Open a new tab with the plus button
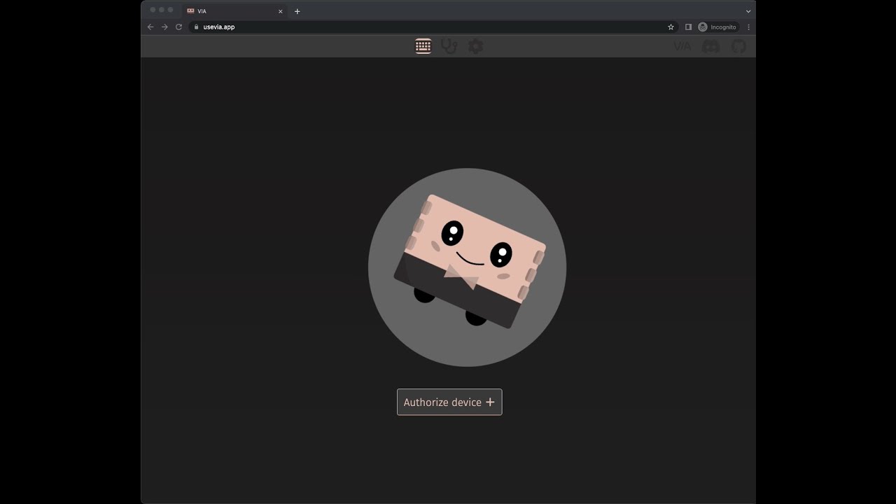The height and width of the screenshot is (504, 896). click(297, 11)
